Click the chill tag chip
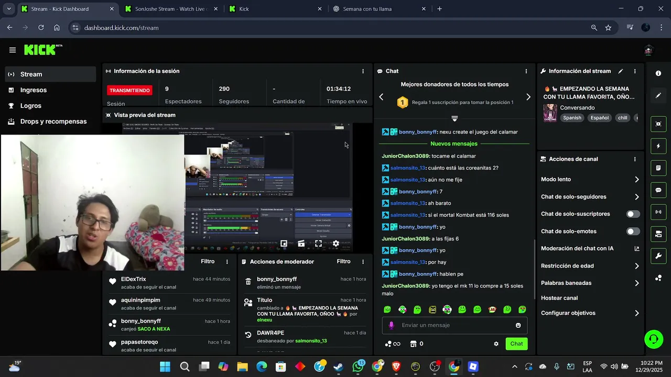 622,118
